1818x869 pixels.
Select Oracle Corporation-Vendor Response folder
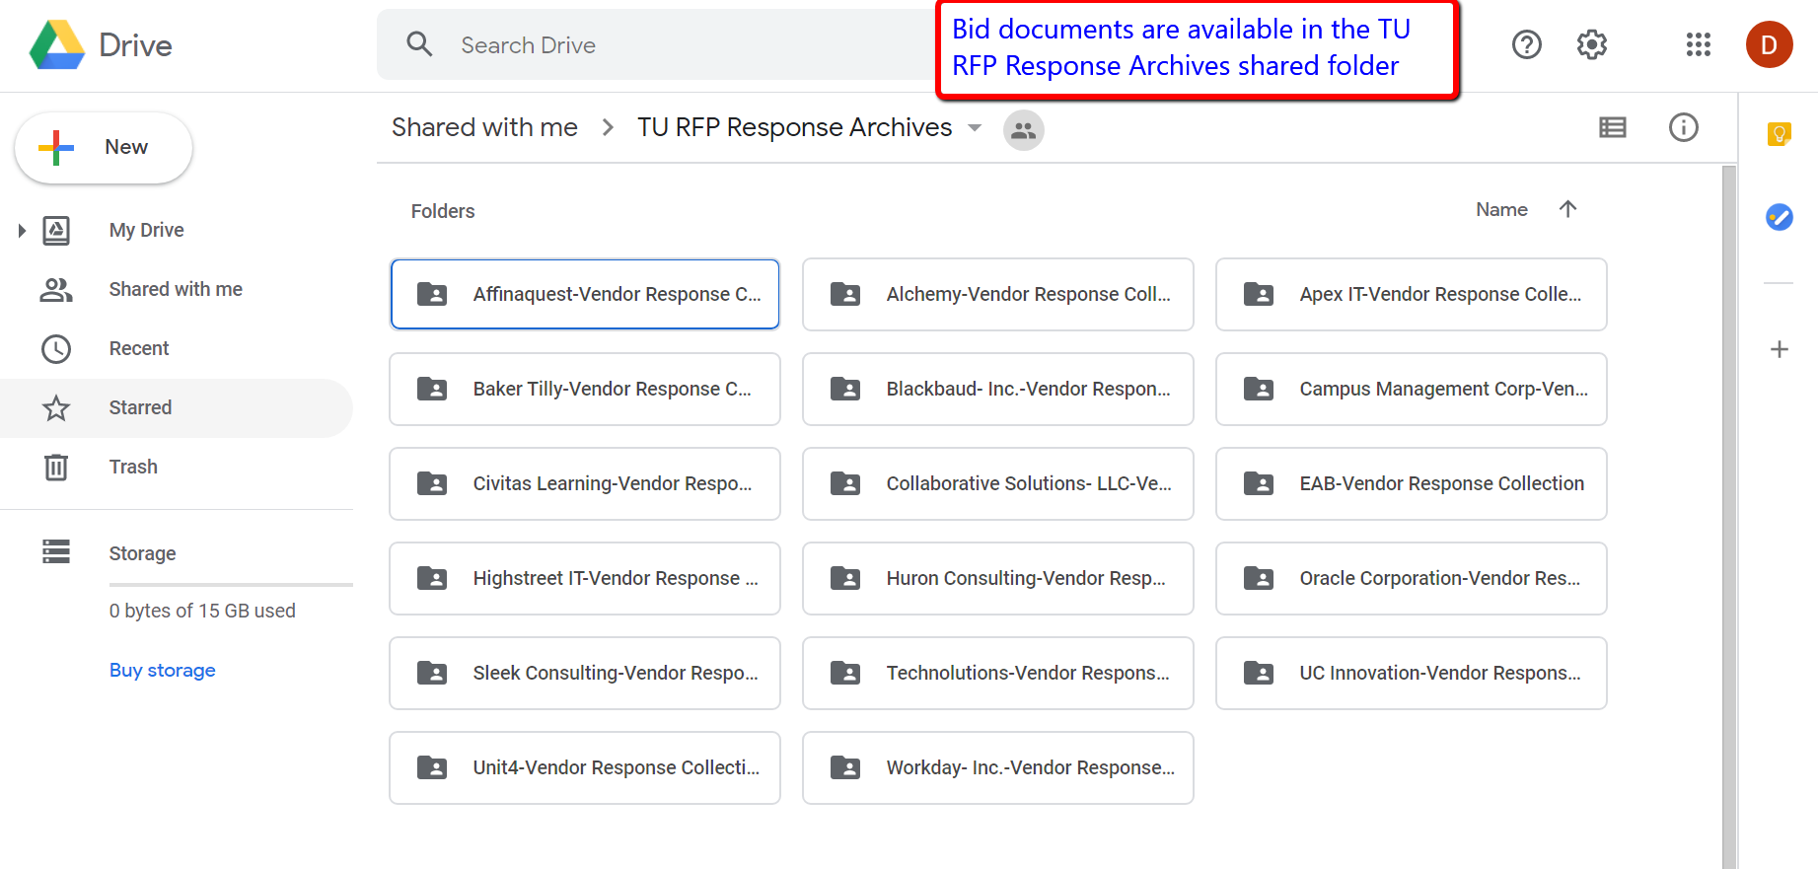tap(1412, 578)
